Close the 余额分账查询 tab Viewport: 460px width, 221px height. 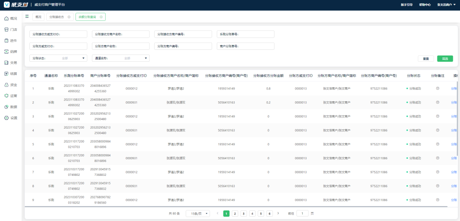pyautogui.click(x=101, y=17)
